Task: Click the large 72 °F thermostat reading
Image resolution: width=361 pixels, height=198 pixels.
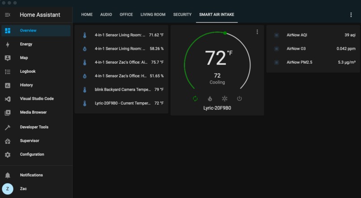Action: tap(219, 57)
